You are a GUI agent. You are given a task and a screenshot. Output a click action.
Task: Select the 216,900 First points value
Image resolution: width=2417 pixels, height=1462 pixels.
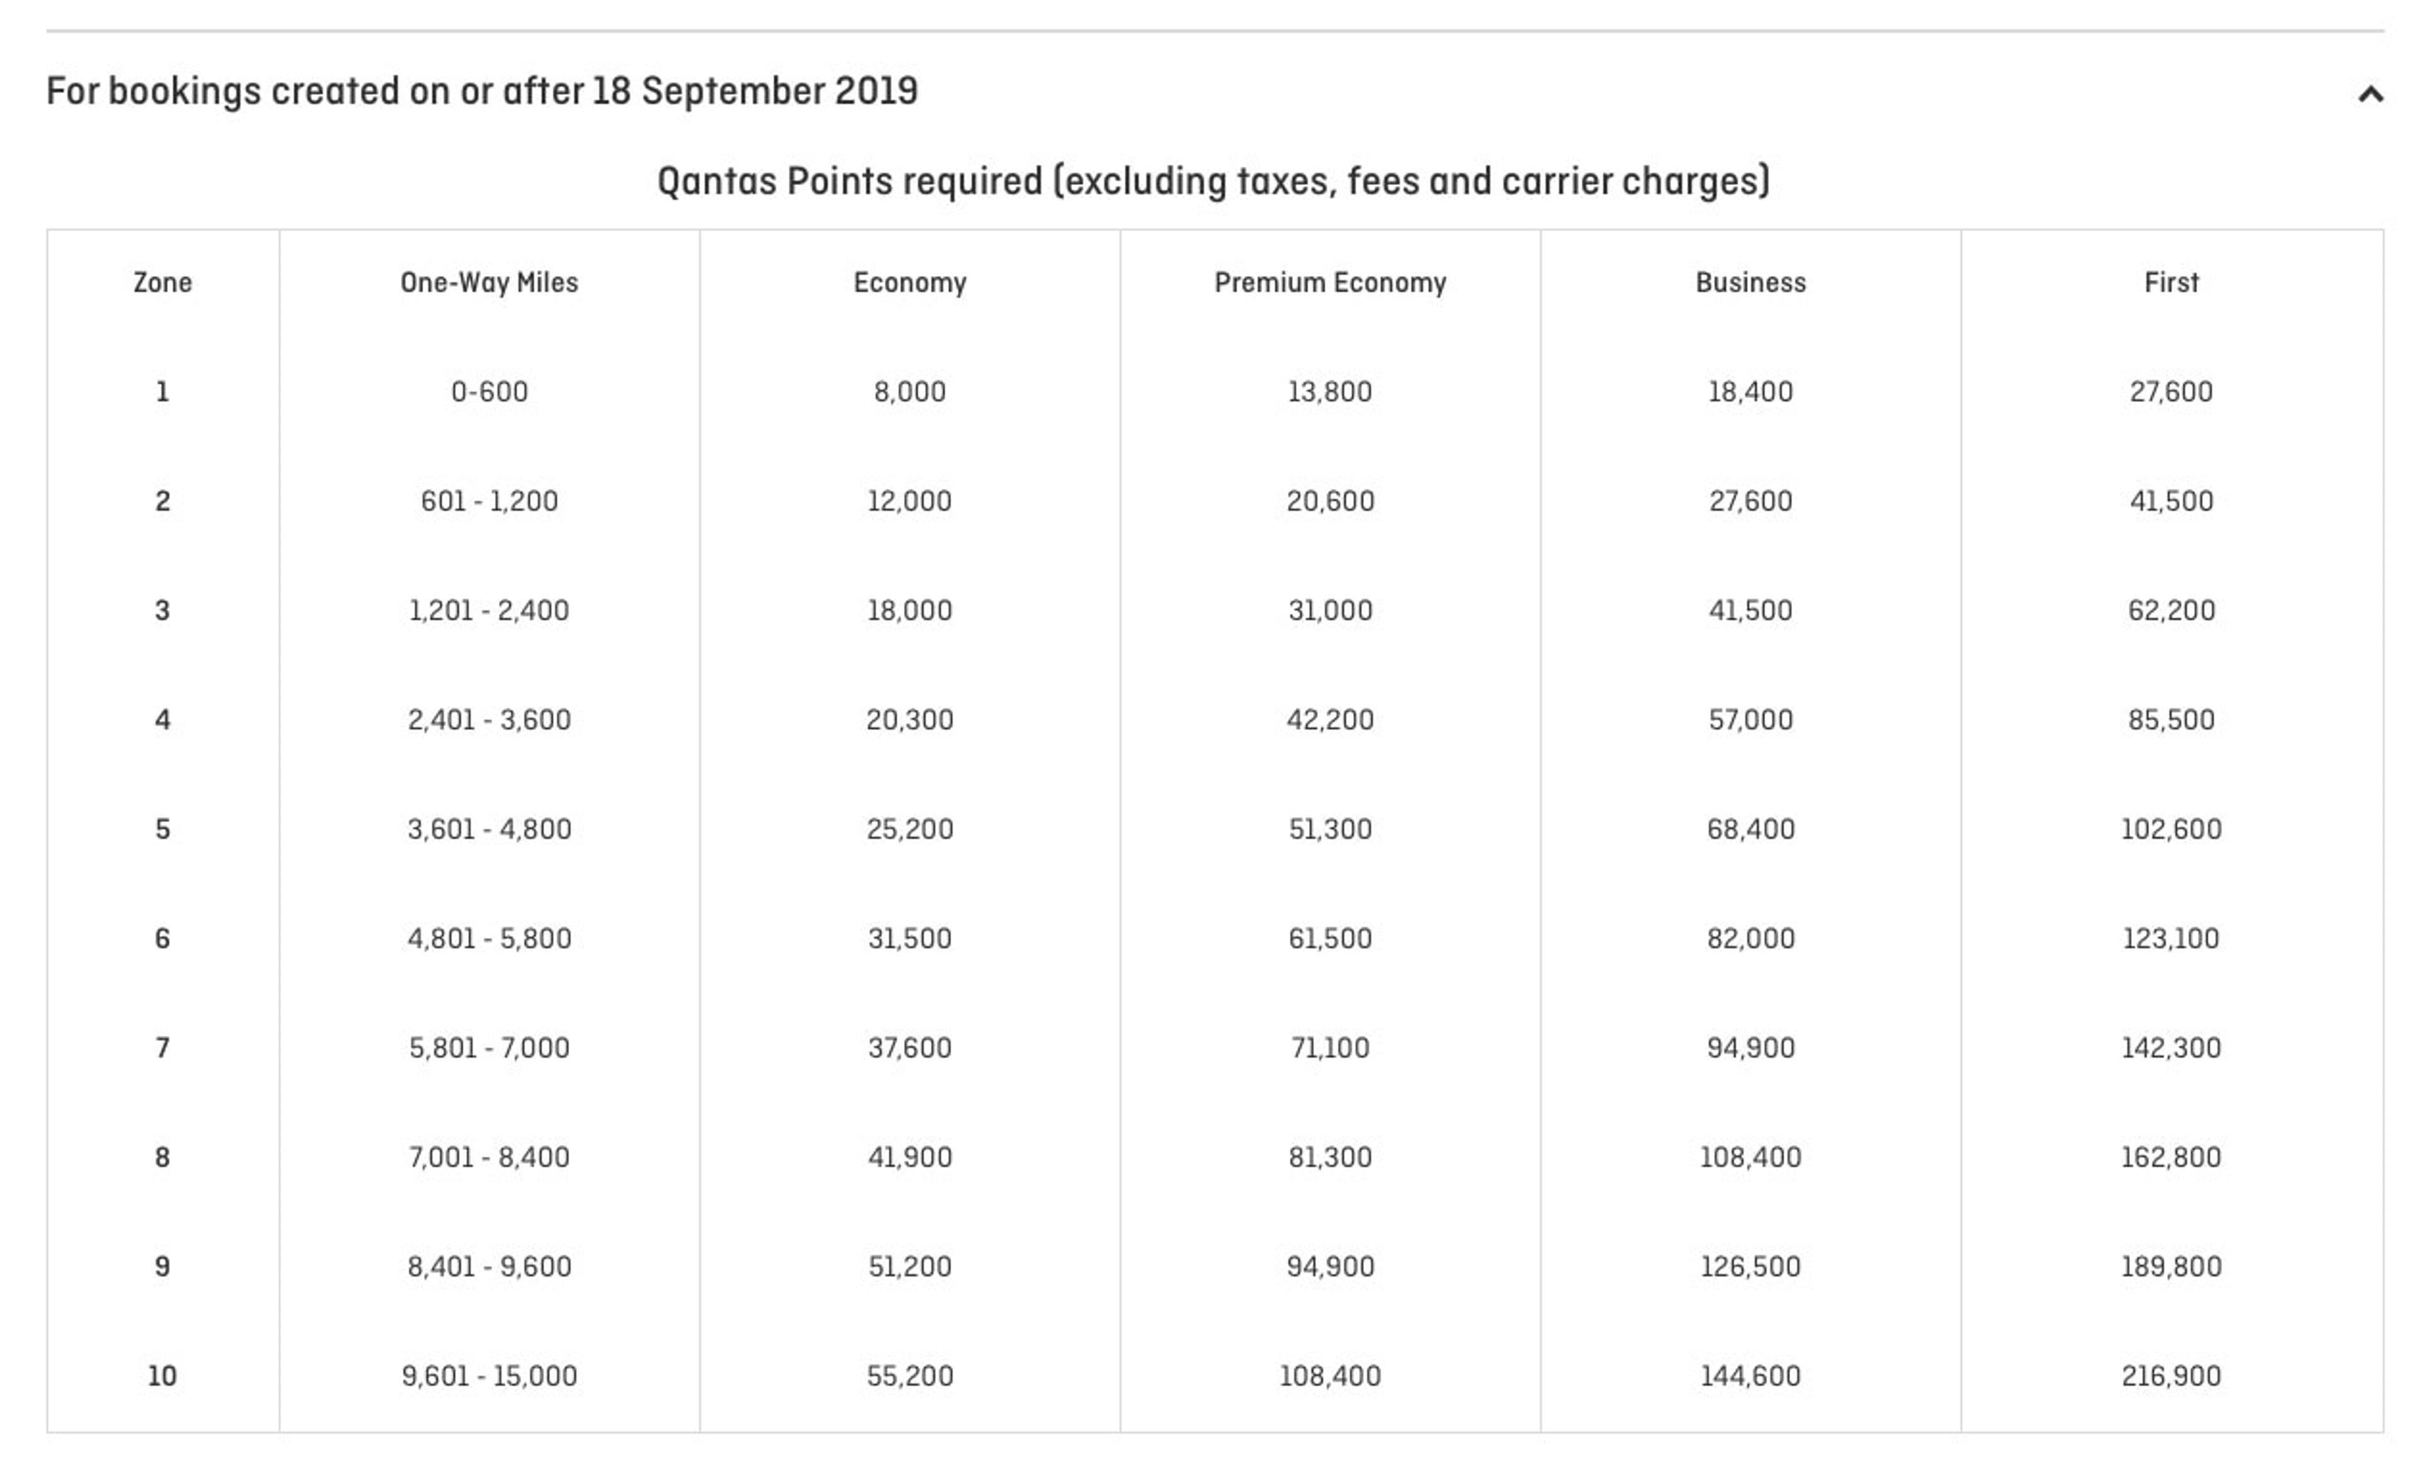[x=2171, y=1376]
